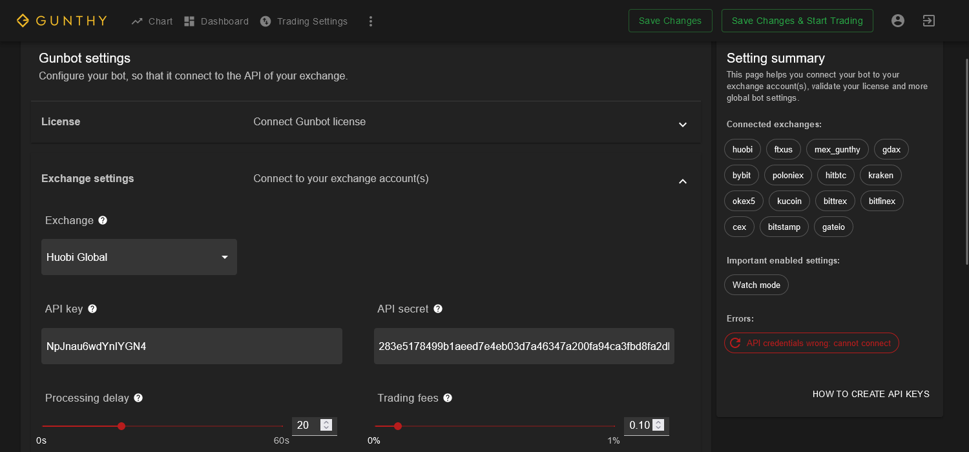Screen dimensions: 969x452
Task: Open the three-dot more options menu
Action: click(x=371, y=21)
